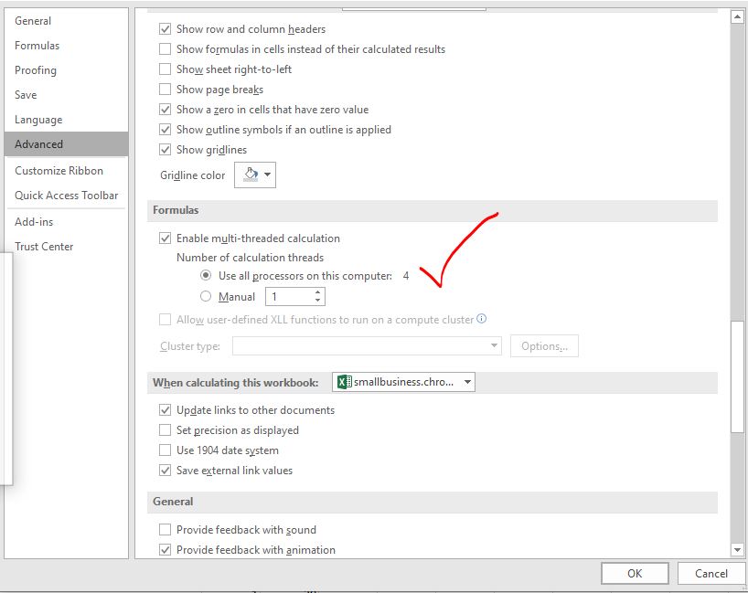Toggle Save external link values
The height and width of the screenshot is (593, 748).
click(x=166, y=471)
